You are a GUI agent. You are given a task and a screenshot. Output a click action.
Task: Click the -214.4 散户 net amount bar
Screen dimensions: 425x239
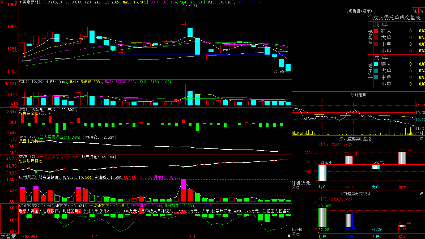coord(322,173)
